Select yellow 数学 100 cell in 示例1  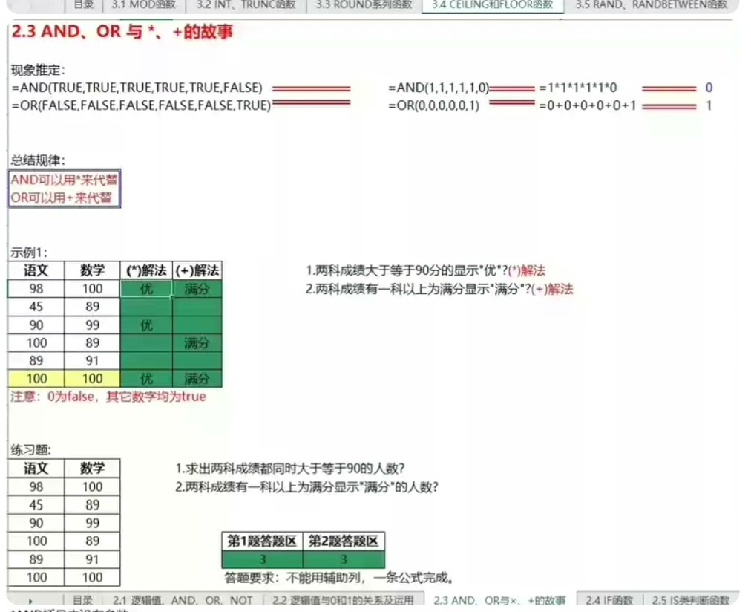click(x=92, y=379)
